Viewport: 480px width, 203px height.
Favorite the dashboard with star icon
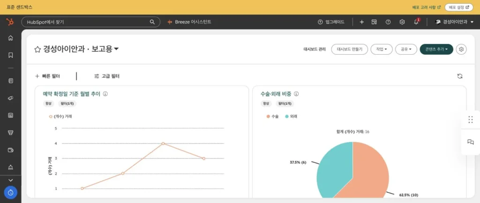[37, 49]
